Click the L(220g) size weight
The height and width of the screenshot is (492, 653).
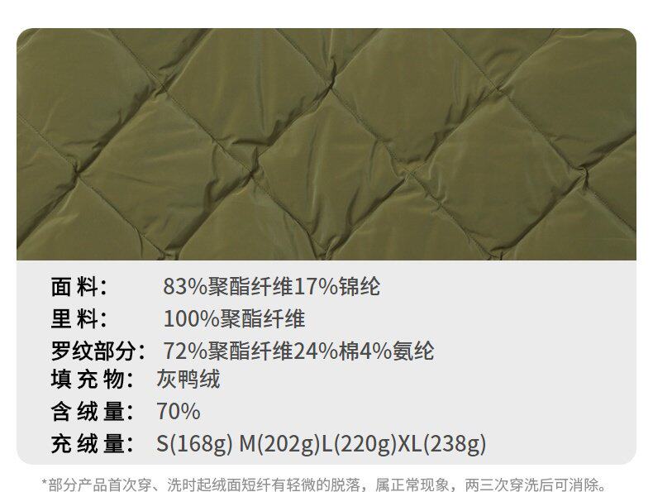pos(360,444)
